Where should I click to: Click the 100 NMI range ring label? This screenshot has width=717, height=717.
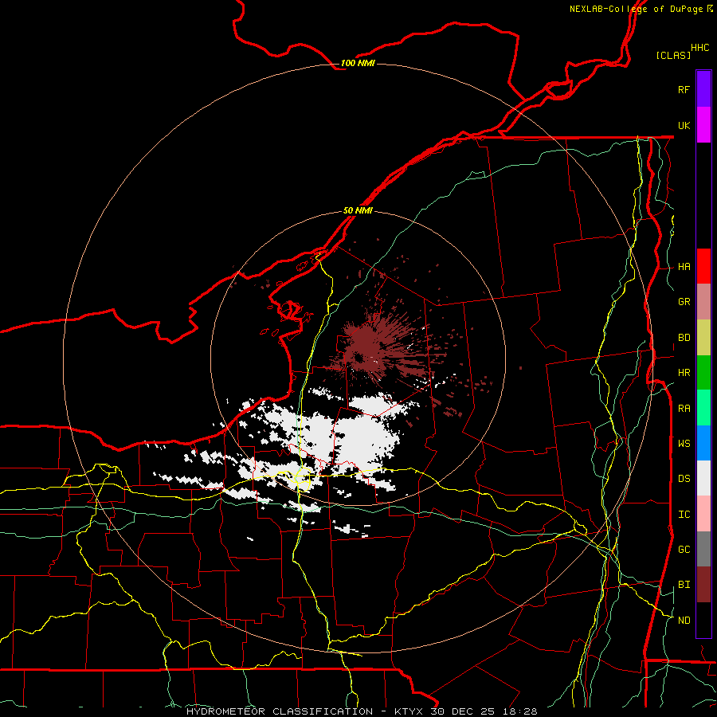point(358,63)
